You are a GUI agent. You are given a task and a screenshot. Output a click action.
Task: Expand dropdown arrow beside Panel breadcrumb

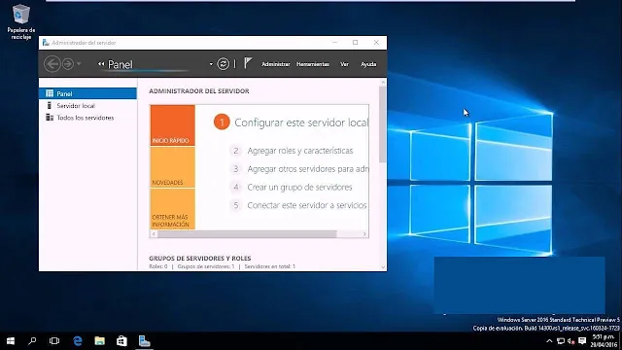click(211, 64)
